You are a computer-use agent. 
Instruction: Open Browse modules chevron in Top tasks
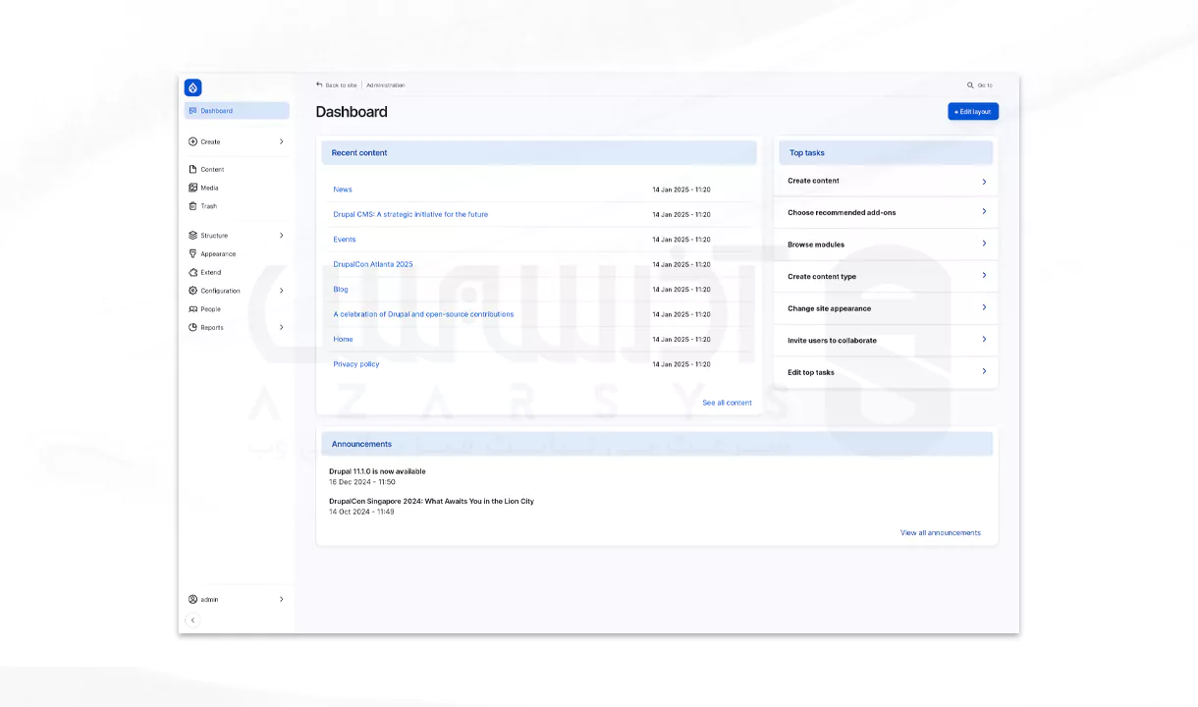(x=984, y=244)
